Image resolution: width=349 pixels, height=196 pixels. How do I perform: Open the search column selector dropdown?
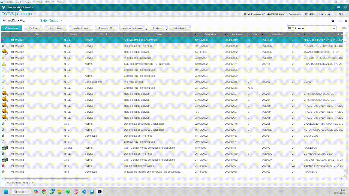click(291, 28)
